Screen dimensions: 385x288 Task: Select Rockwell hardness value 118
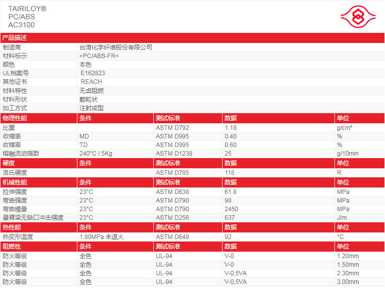coord(229,172)
